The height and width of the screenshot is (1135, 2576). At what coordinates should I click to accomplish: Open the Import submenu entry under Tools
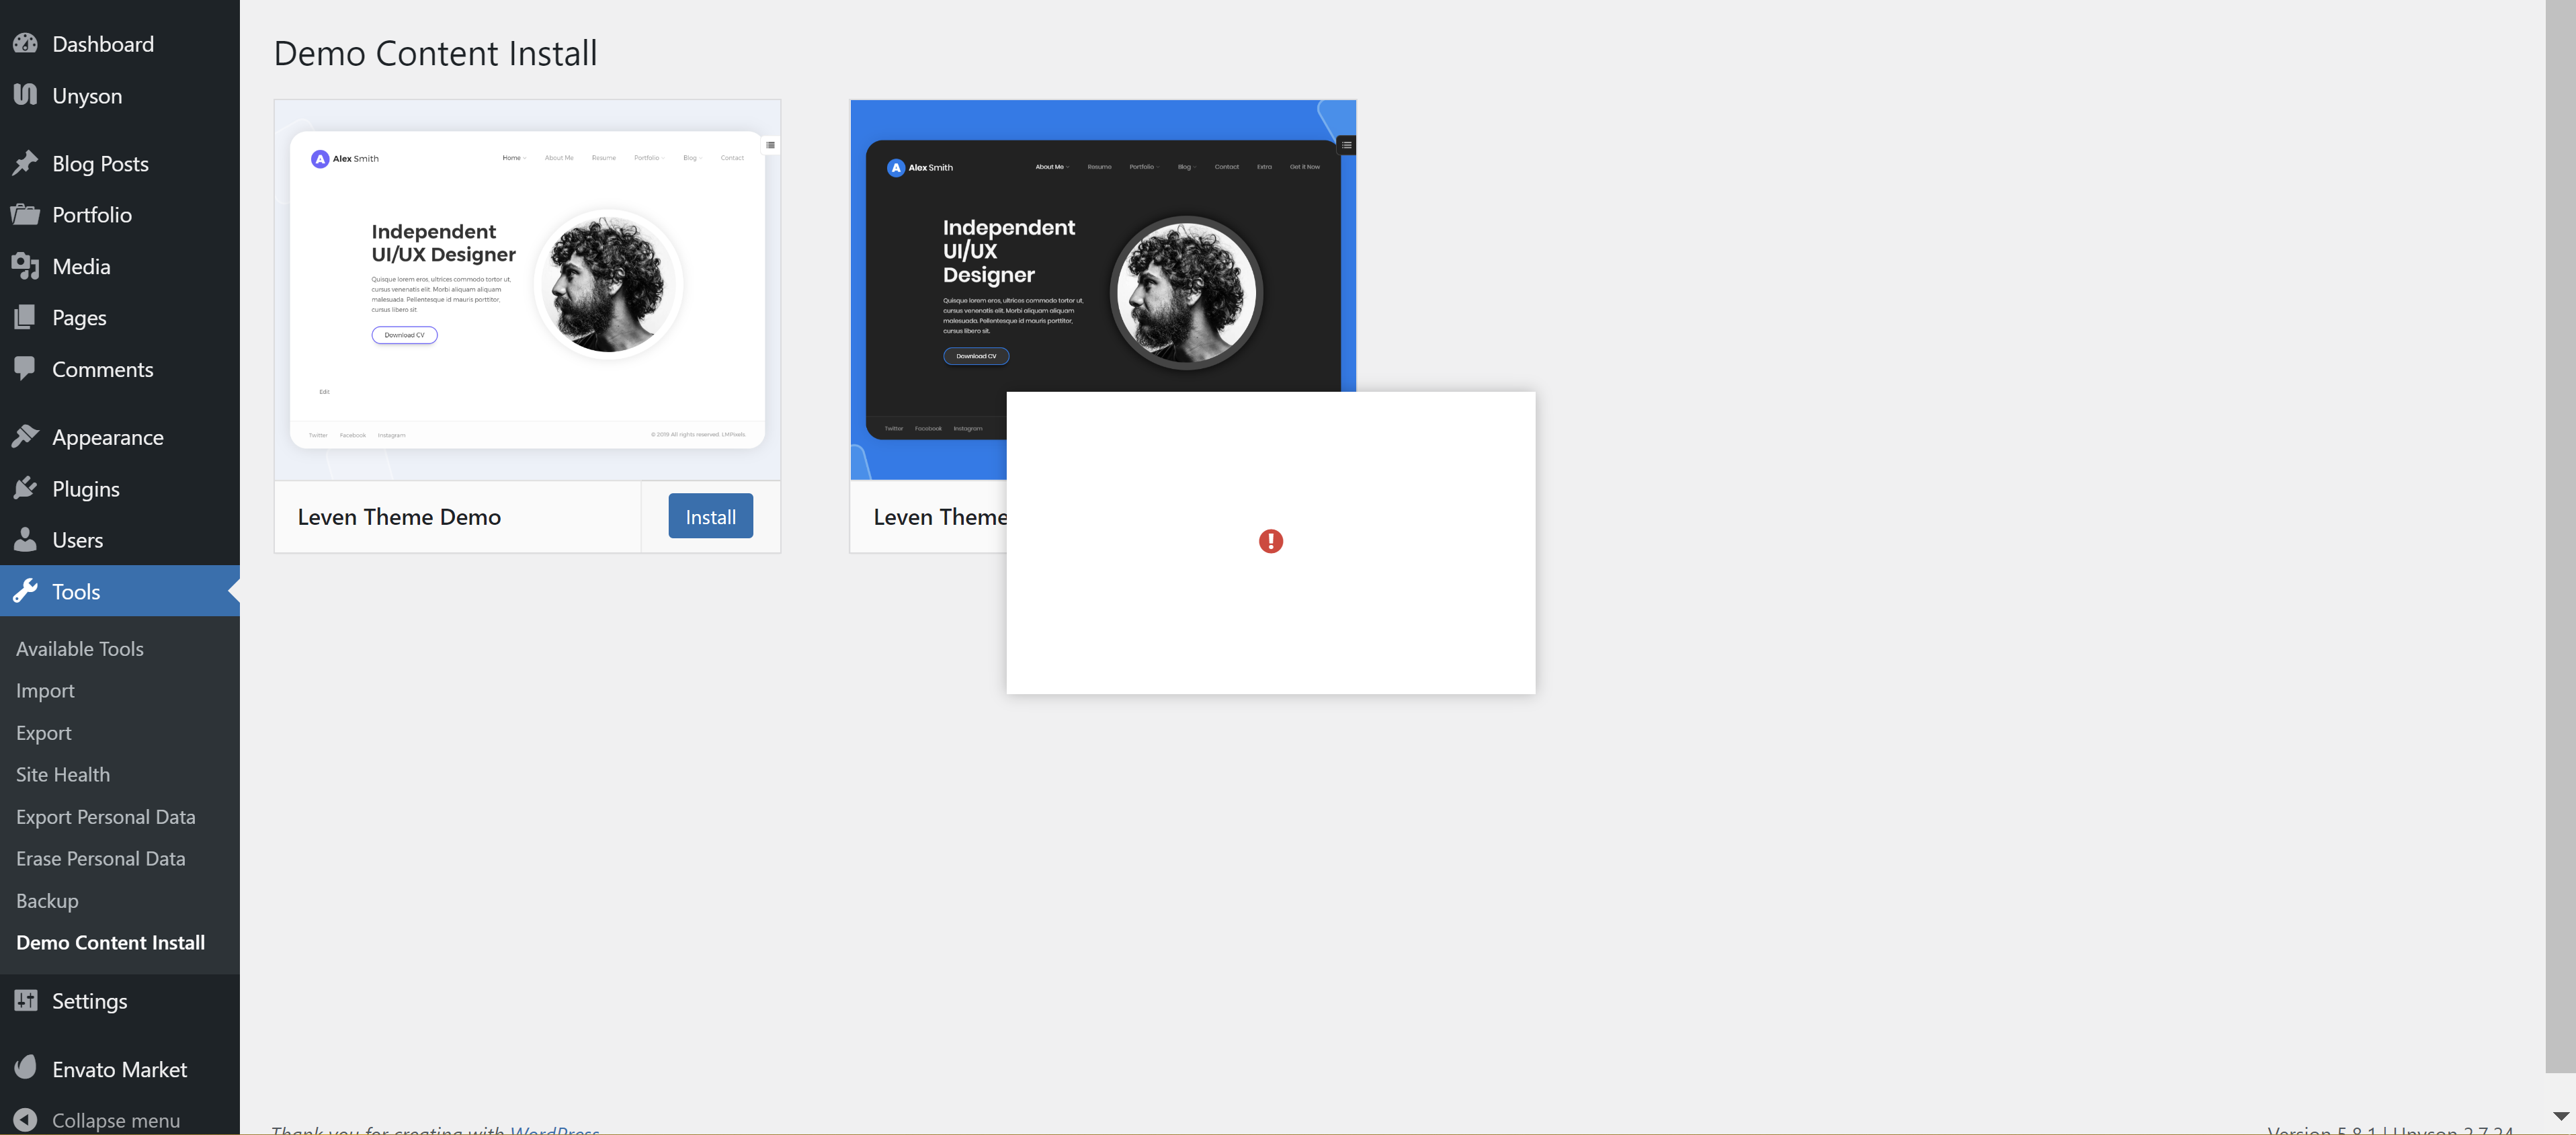coord(45,690)
